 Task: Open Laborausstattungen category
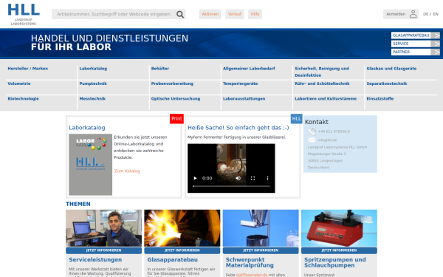point(244,99)
